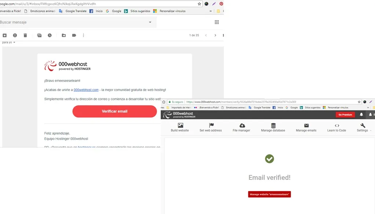Click the dark round extension in Gmail window

(206, 4)
